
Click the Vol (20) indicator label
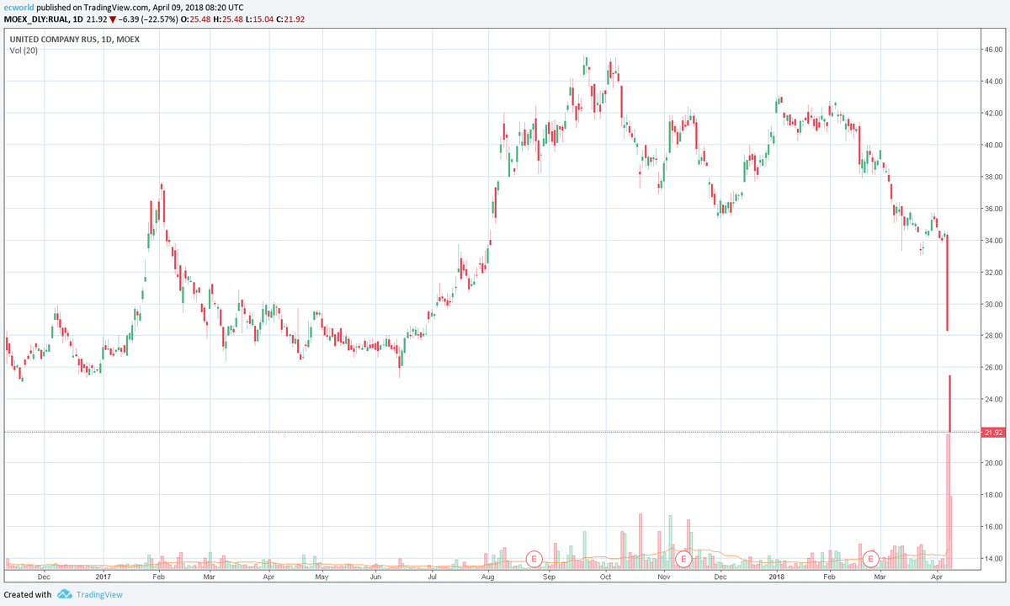pos(22,50)
